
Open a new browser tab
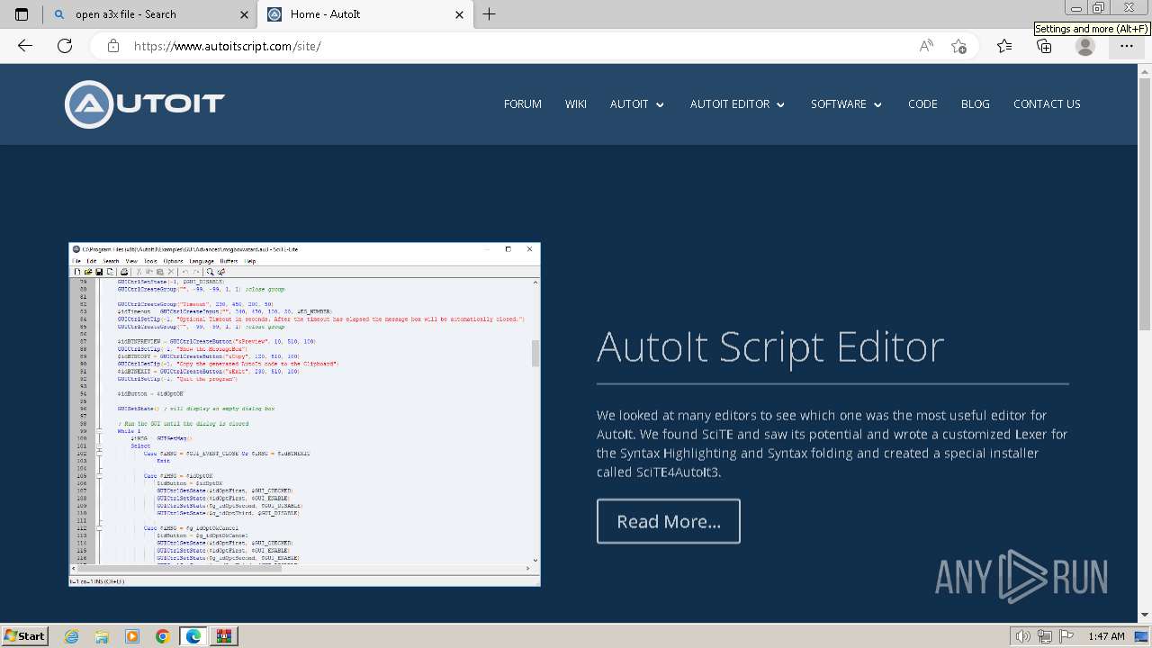coord(489,14)
